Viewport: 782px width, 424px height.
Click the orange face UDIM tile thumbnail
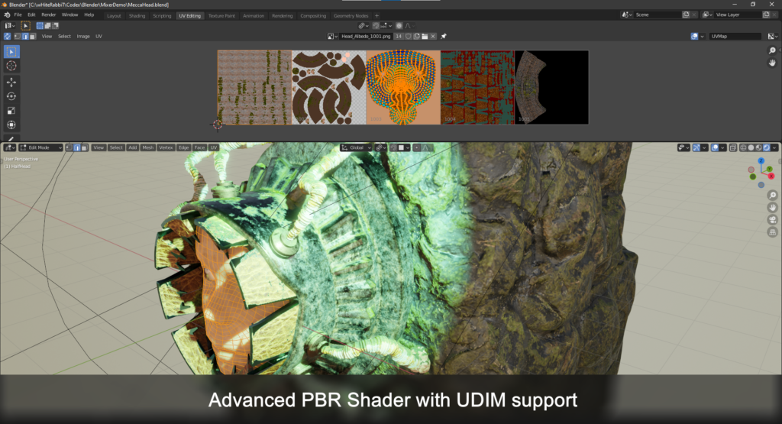click(403, 87)
